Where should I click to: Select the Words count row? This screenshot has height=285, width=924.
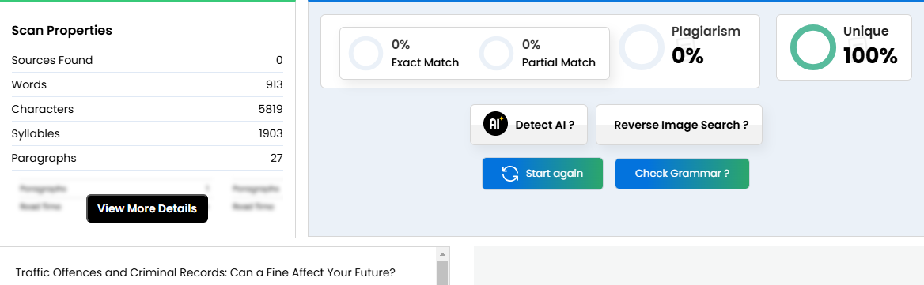click(147, 84)
